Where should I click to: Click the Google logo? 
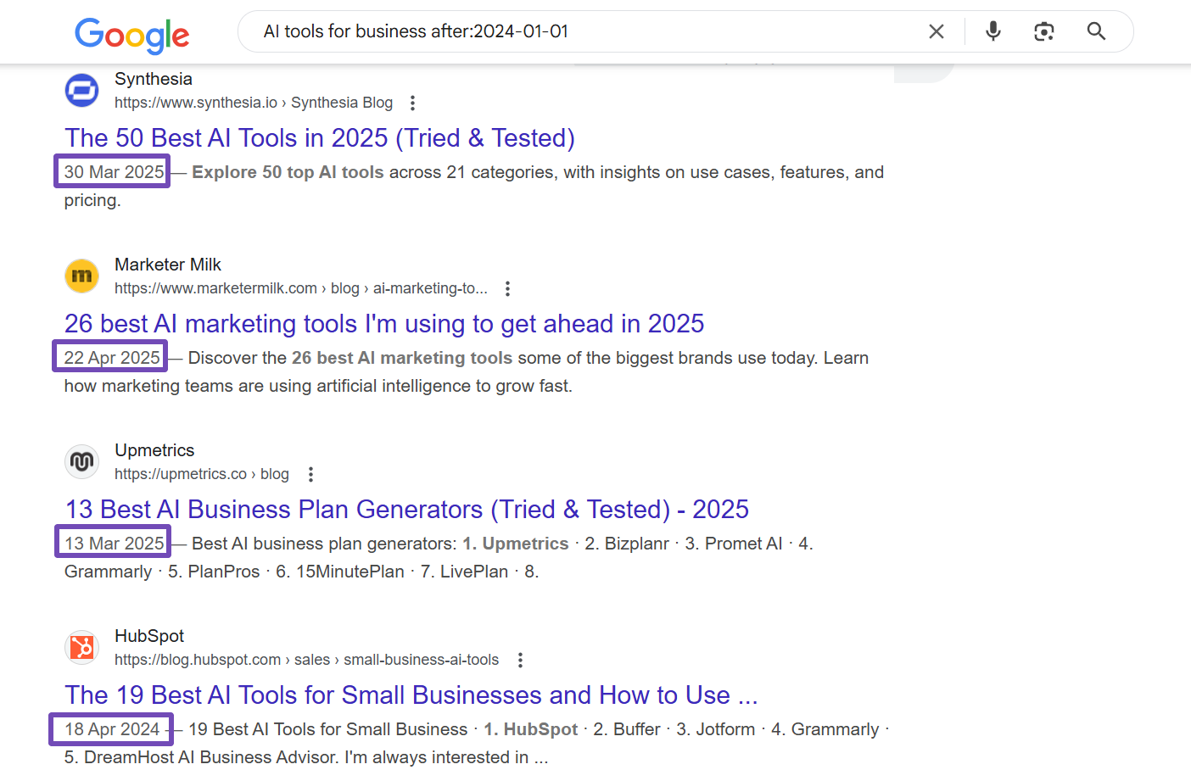click(x=131, y=35)
